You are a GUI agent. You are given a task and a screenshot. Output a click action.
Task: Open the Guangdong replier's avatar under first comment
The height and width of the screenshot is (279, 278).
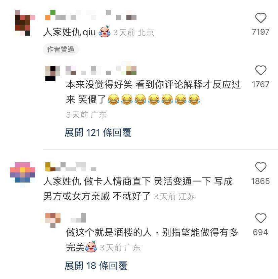[x=53, y=73]
